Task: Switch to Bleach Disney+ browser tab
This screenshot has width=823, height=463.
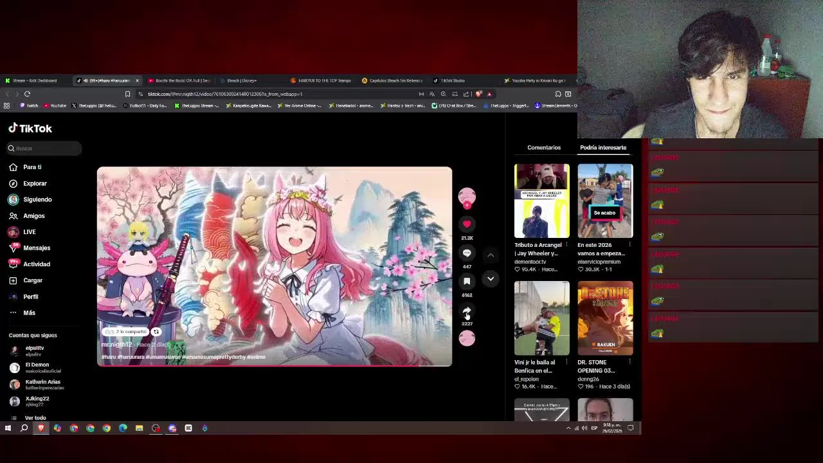Action: coord(242,80)
